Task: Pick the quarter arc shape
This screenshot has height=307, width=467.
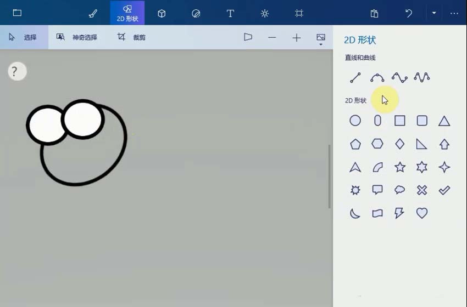Action: tap(377, 167)
